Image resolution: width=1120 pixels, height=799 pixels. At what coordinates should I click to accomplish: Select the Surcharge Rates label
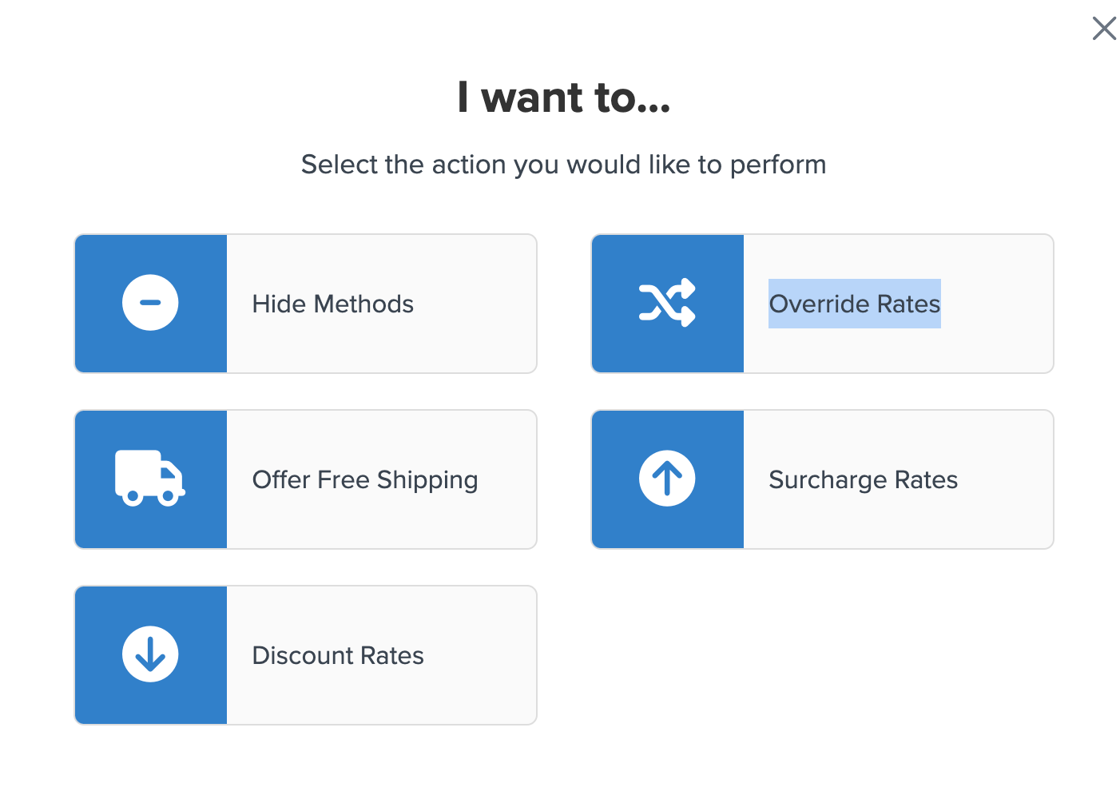[x=863, y=479]
